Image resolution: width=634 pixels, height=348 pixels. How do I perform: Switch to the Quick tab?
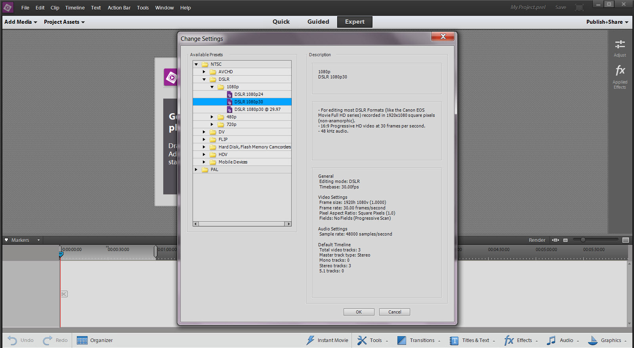tap(281, 22)
